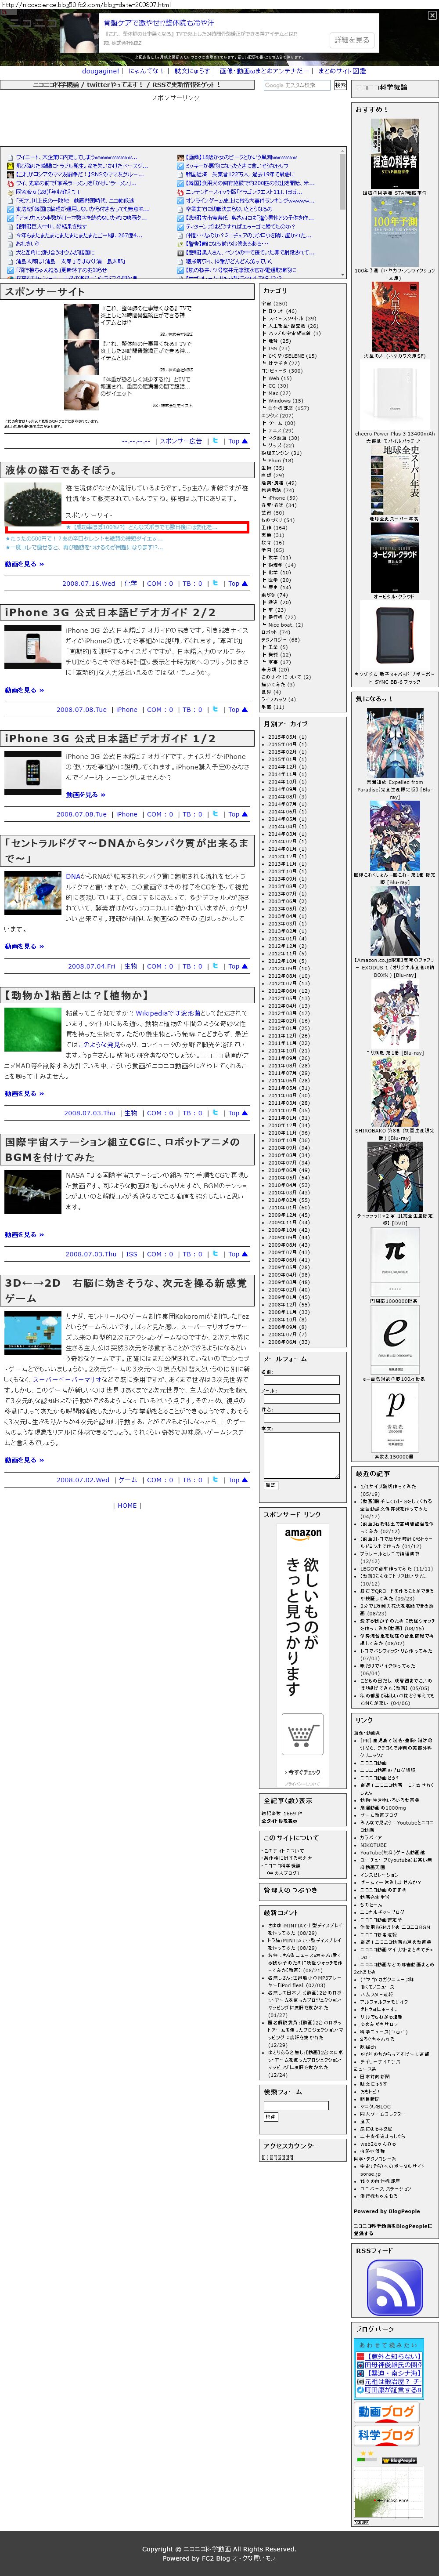The height and width of the screenshot is (2576, 439).
Task: Open the NIKOTUBE link in the リンク list
Action: (x=373, y=1845)
